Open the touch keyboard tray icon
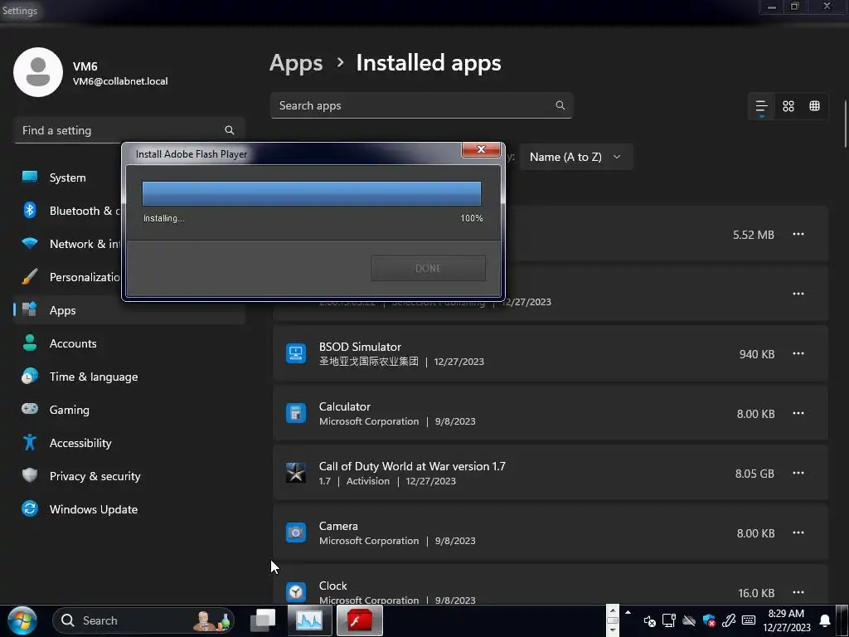 [x=749, y=620]
